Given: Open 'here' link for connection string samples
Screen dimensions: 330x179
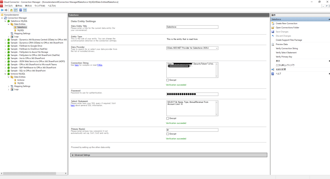Looking at the screenshot, I should (x=77, y=65).
